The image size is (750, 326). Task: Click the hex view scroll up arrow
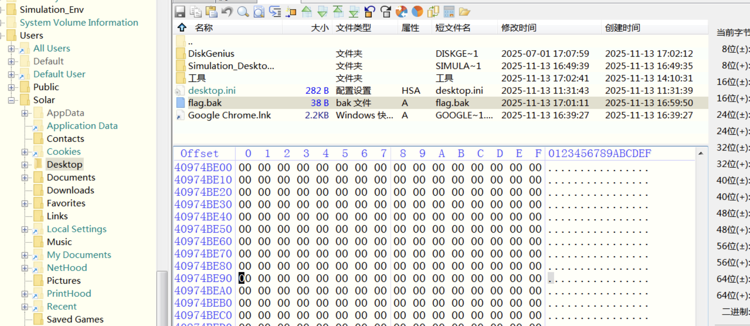[701, 154]
